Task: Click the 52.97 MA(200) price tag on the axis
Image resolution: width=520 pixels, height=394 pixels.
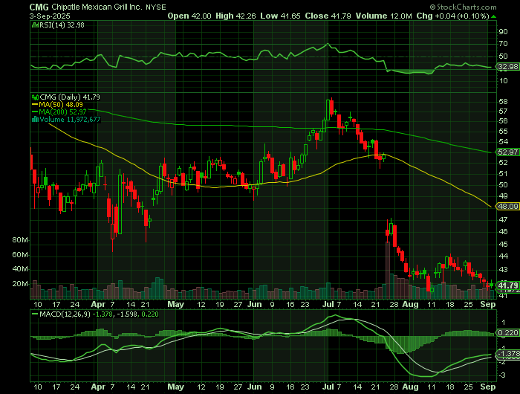Action: pos(508,152)
